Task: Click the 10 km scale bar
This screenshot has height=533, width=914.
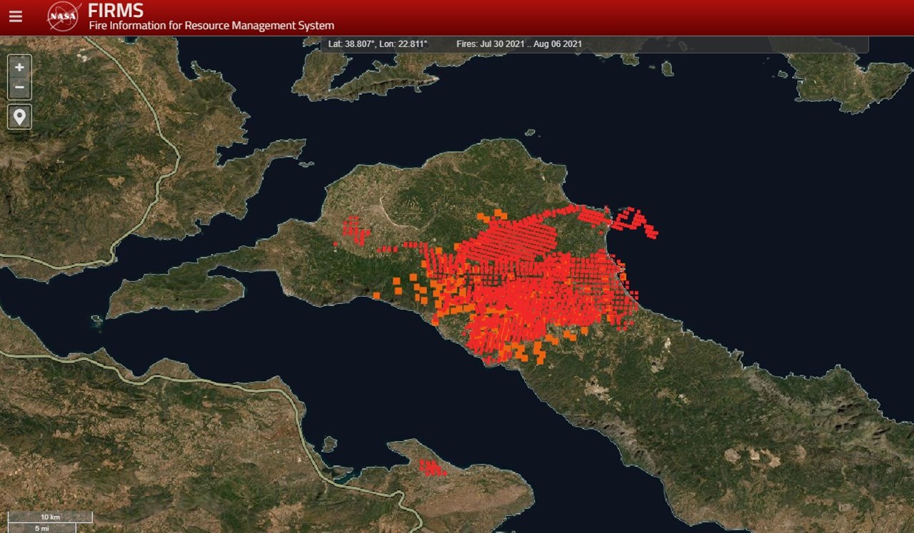Action: coord(49,517)
